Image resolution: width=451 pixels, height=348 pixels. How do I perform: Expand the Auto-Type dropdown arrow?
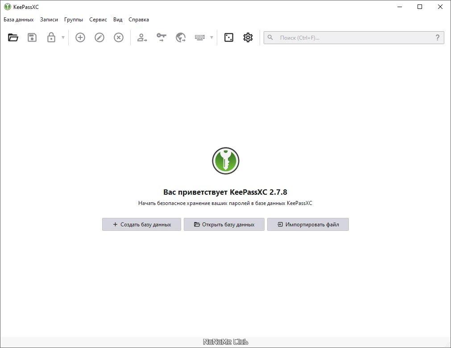point(212,37)
